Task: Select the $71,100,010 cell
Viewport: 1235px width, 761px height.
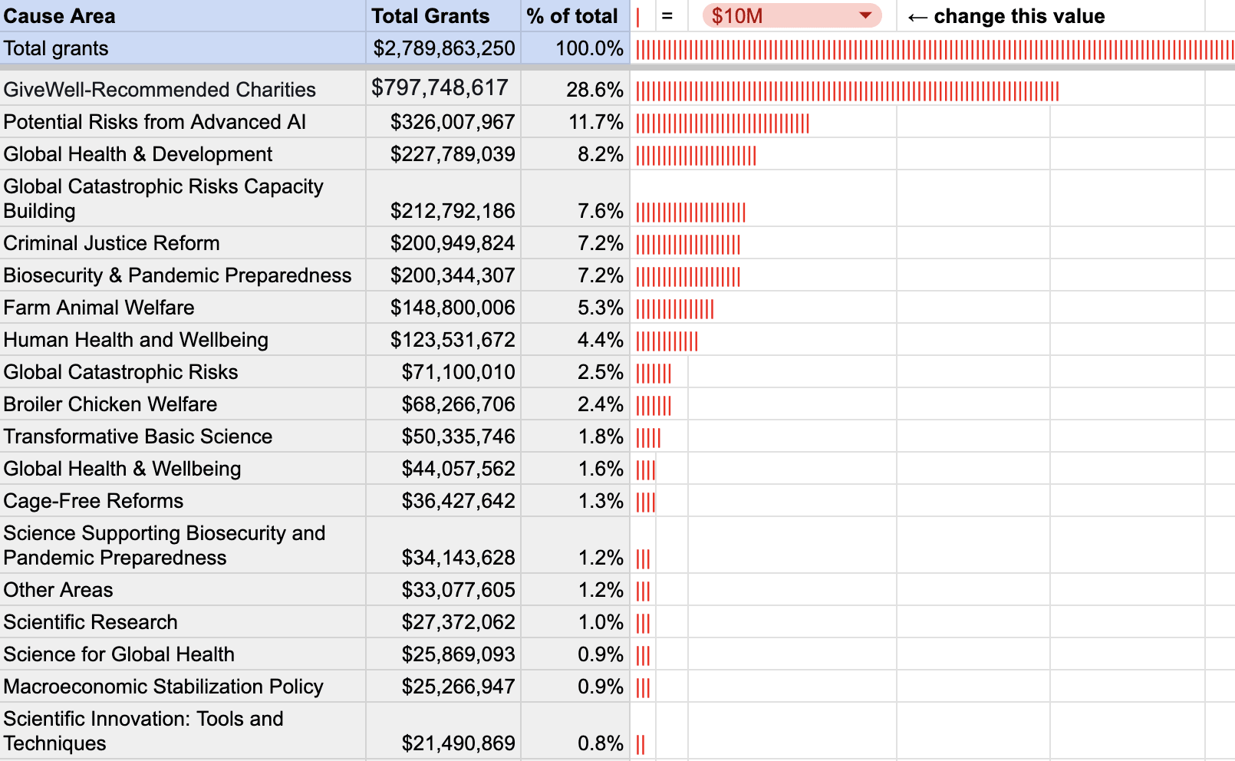Action: coord(443,372)
